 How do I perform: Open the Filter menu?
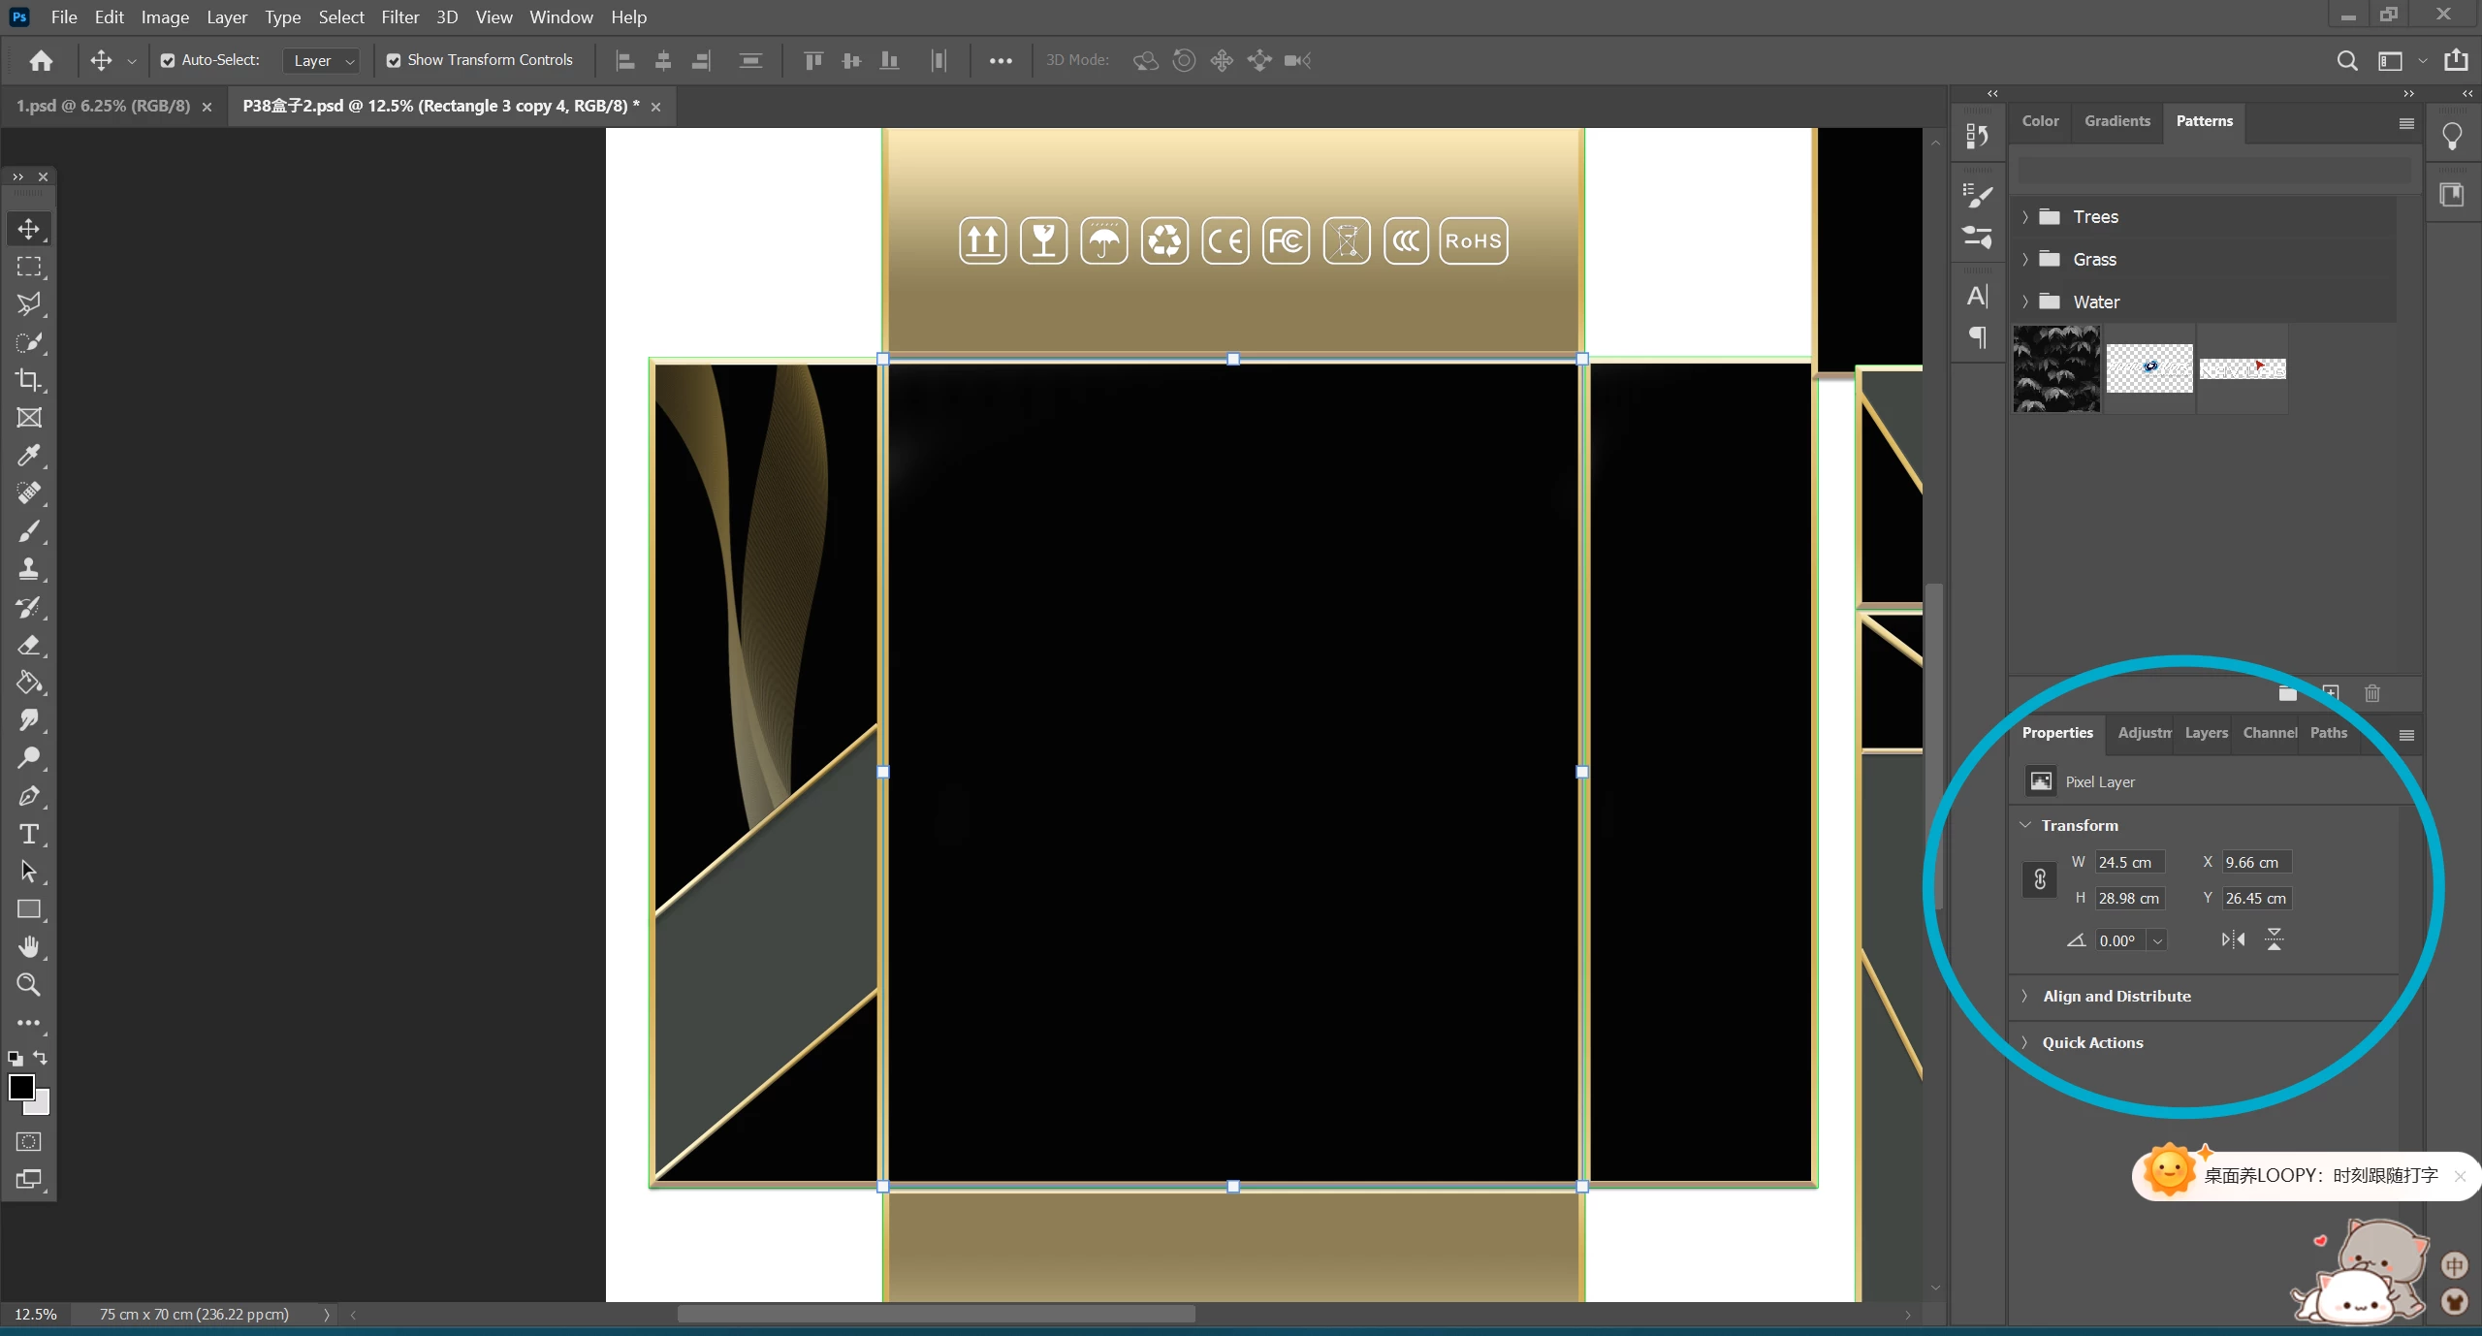[x=399, y=17]
